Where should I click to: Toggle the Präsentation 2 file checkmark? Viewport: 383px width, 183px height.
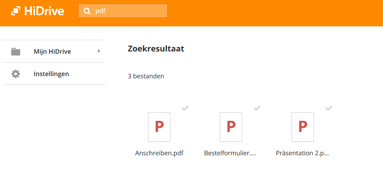329,108
